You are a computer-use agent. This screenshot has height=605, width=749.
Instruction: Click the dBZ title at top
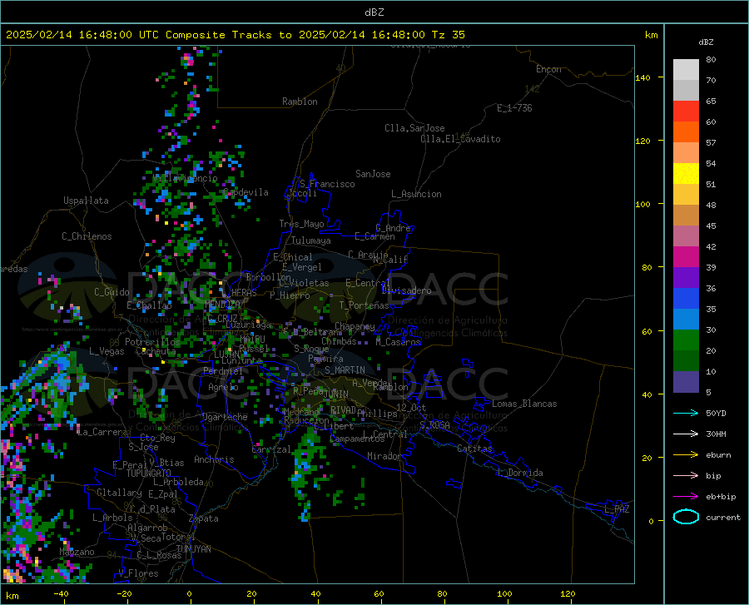(x=374, y=12)
